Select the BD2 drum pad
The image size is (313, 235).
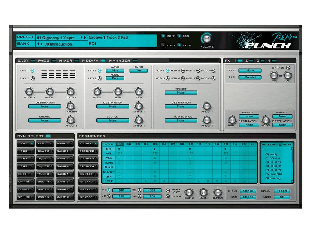point(25,151)
